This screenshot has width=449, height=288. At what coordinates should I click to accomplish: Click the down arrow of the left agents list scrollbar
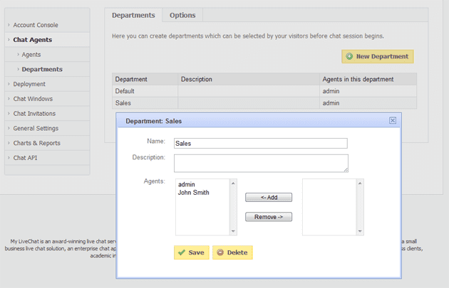[233, 231]
